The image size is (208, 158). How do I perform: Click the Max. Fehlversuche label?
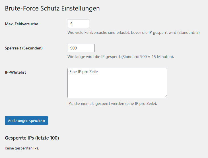22,24
